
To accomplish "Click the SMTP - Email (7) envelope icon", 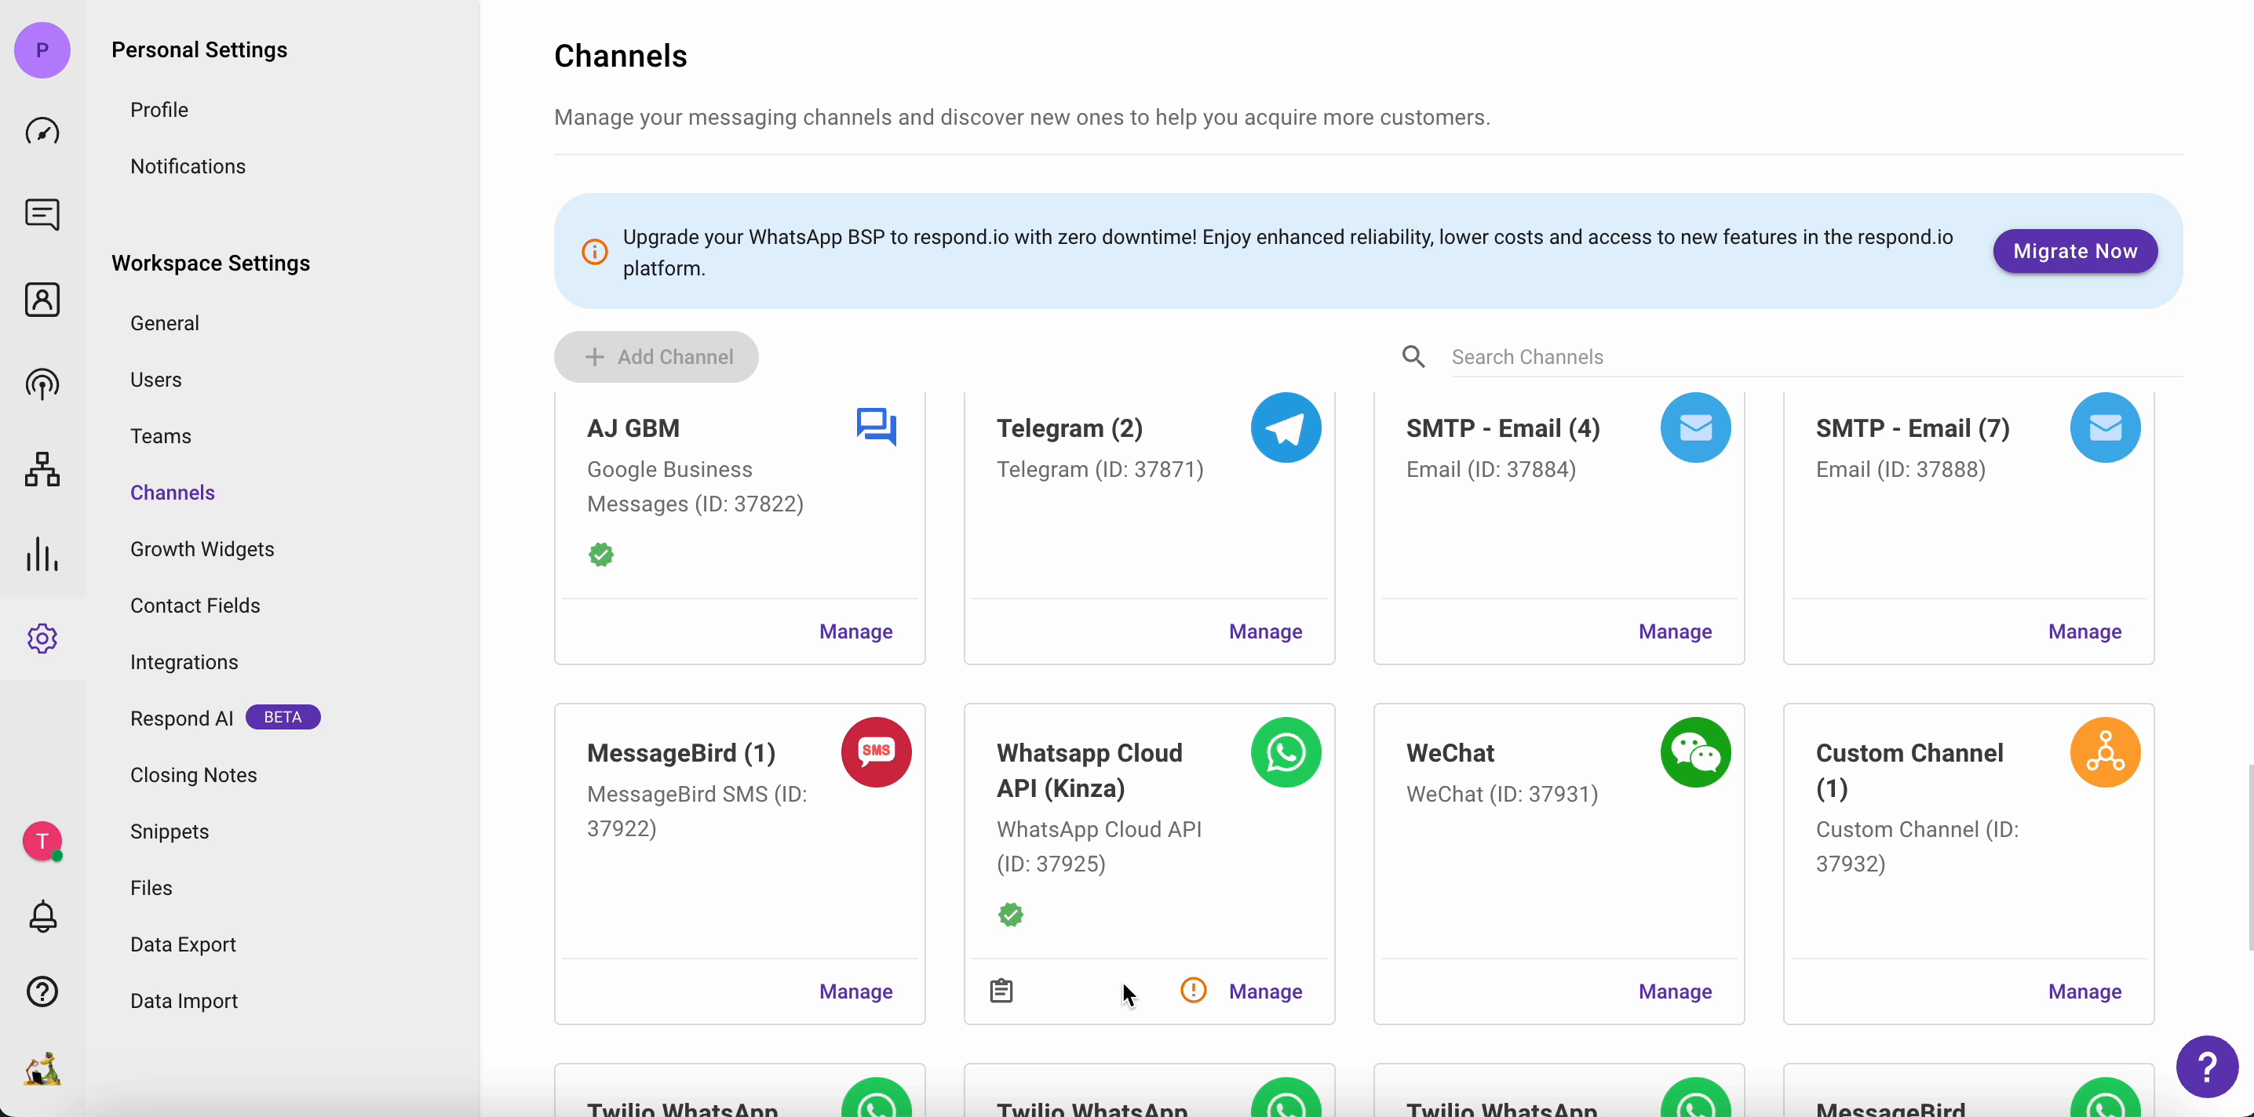I will (2104, 428).
